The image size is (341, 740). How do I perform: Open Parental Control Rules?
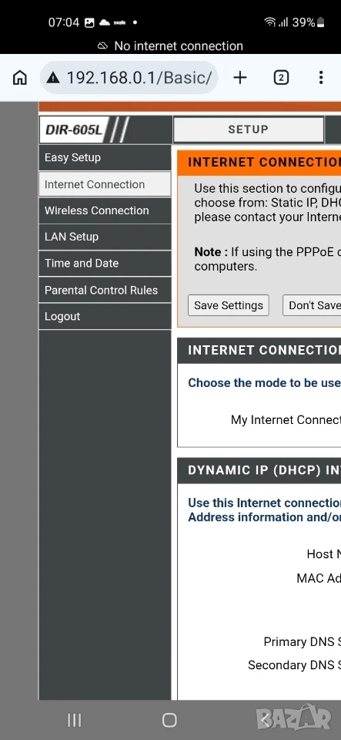pyautogui.click(x=105, y=290)
